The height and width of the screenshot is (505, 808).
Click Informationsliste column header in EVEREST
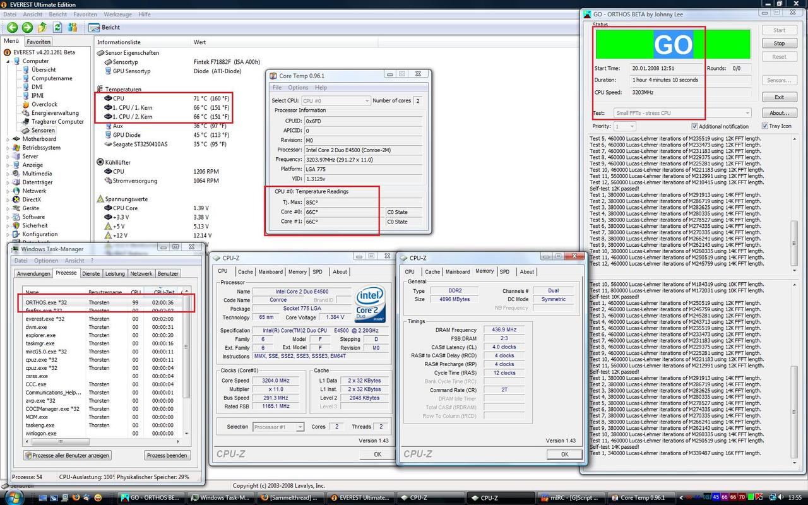pos(143,42)
